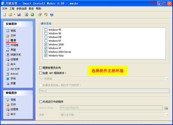Select the 界面 sidebar item
This screenshot has width=173, height=125.
(11, 50)
